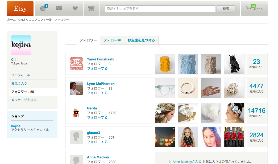Open the blue carved candle thumbnail
278x164 pixels.
(x=188, y=64)
